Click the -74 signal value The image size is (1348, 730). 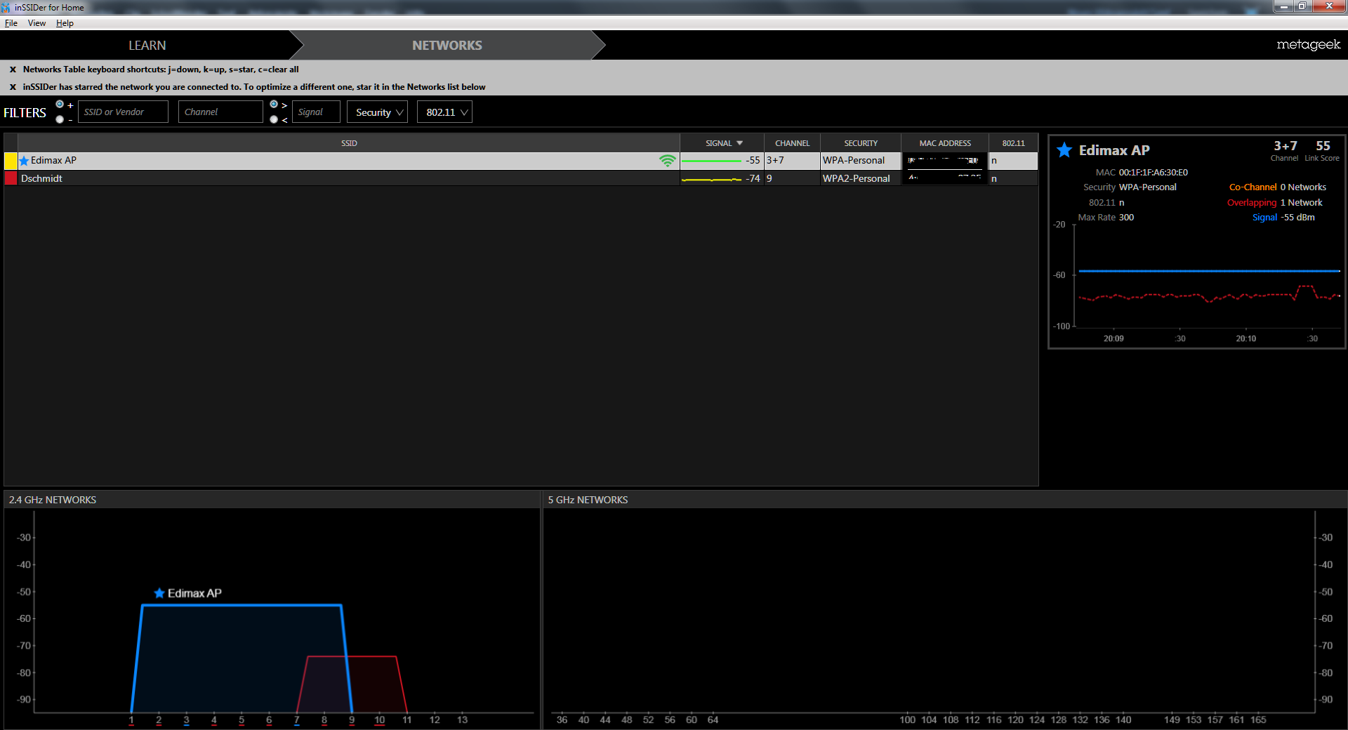coord(753,178)
